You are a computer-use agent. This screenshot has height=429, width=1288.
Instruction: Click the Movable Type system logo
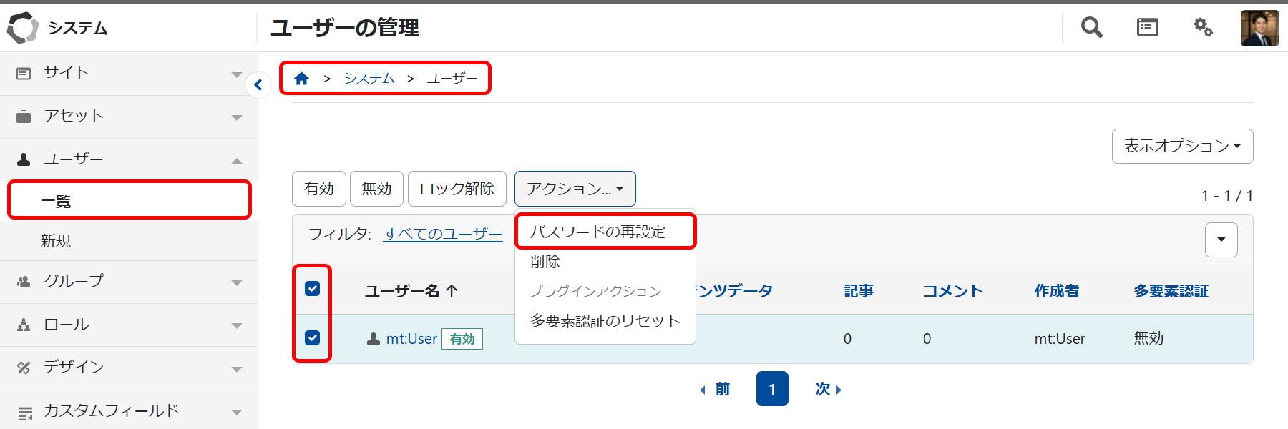coord(23,28)
